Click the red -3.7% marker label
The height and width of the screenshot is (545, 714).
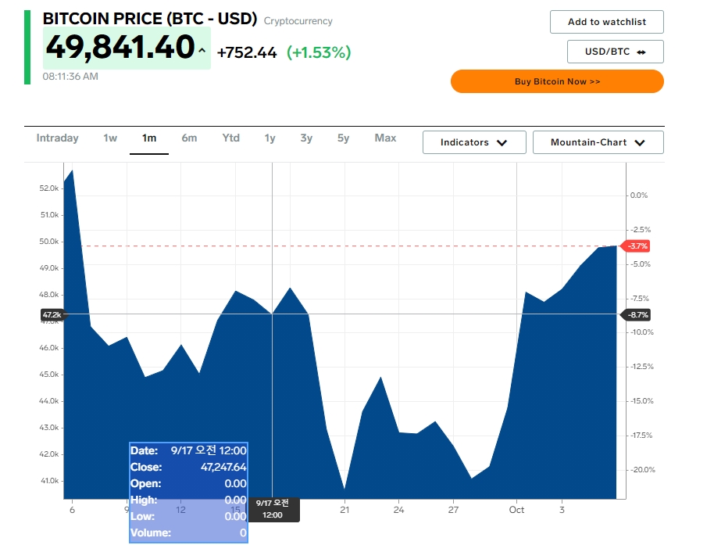click(x=636, y=246)
